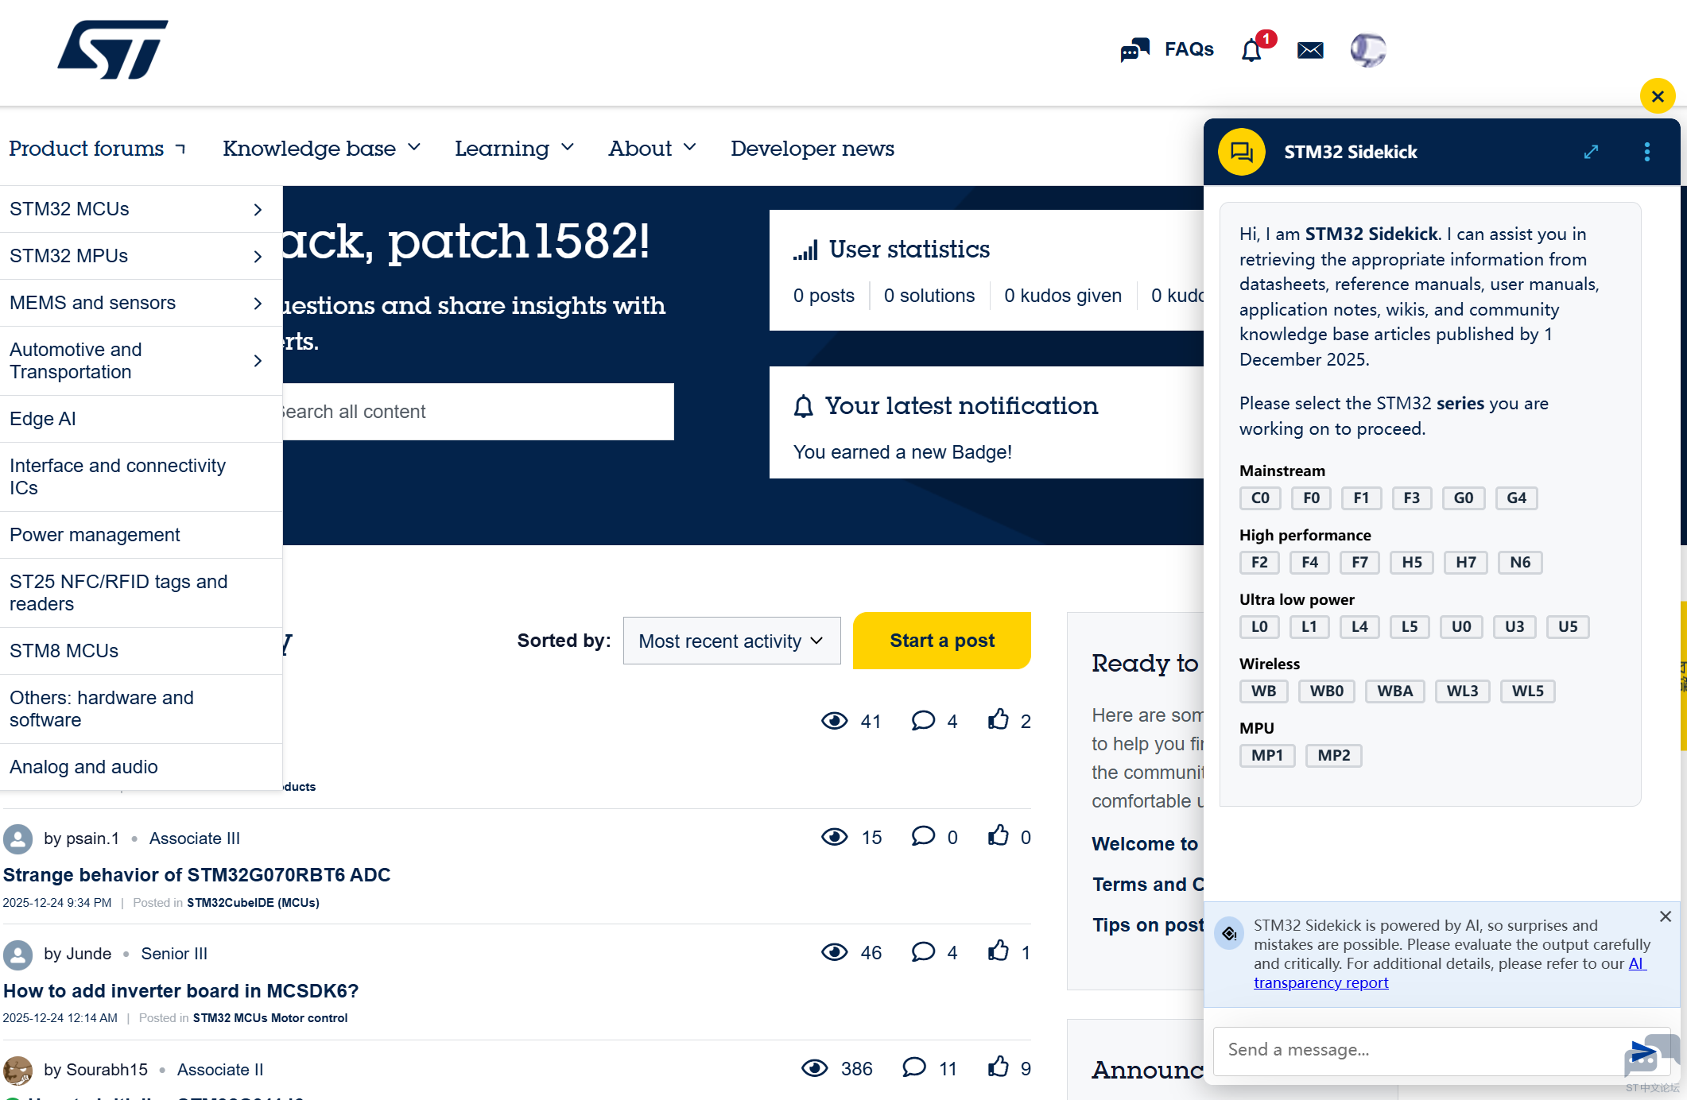Click the replies bubble icon on Sourabh15's post
Viewport: 1687px width, 1100px height.
(x=914, y=1067)
